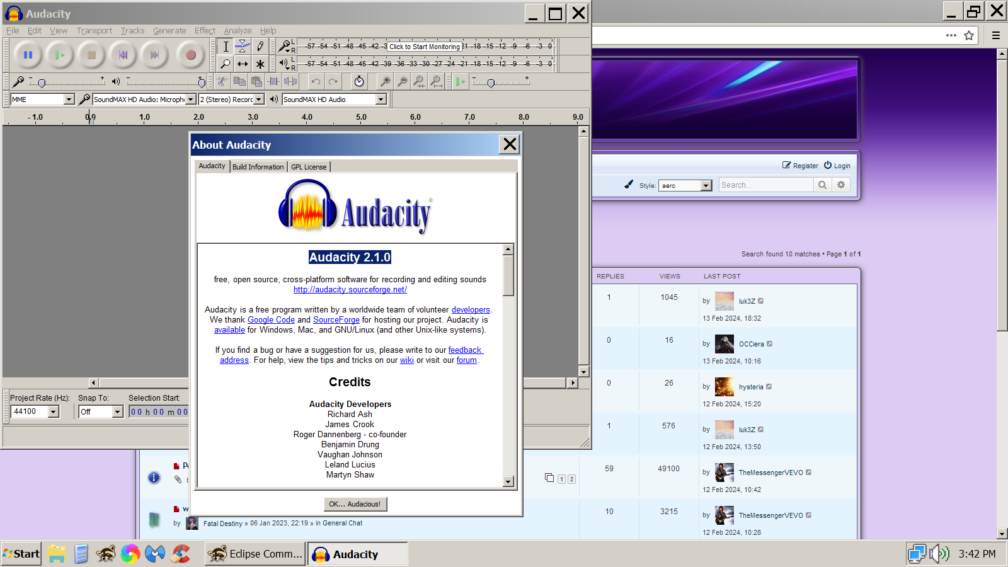Screen dimensions: 1008x567
Task: Open the Generate menu
Action: 169,30
